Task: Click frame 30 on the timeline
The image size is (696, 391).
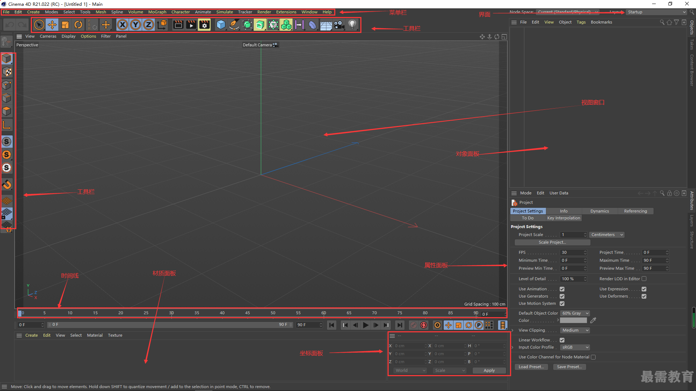Action: click(171, 313)
